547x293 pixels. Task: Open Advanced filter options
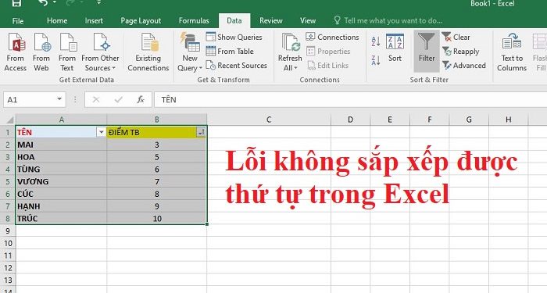point(463,65)
